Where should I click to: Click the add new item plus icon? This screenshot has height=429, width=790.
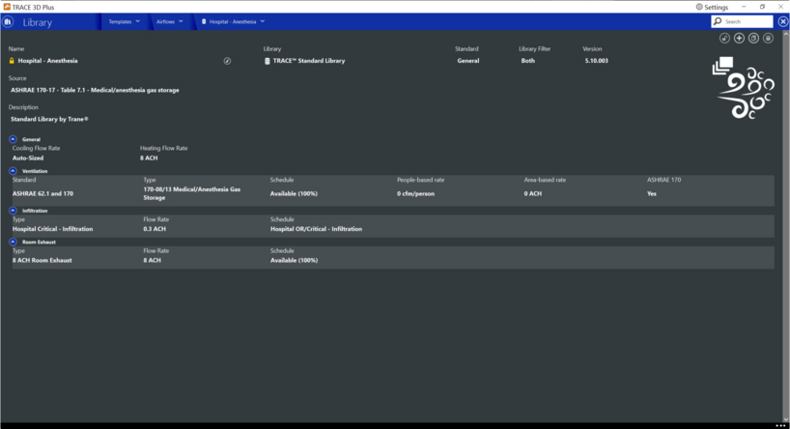point(739,39)
